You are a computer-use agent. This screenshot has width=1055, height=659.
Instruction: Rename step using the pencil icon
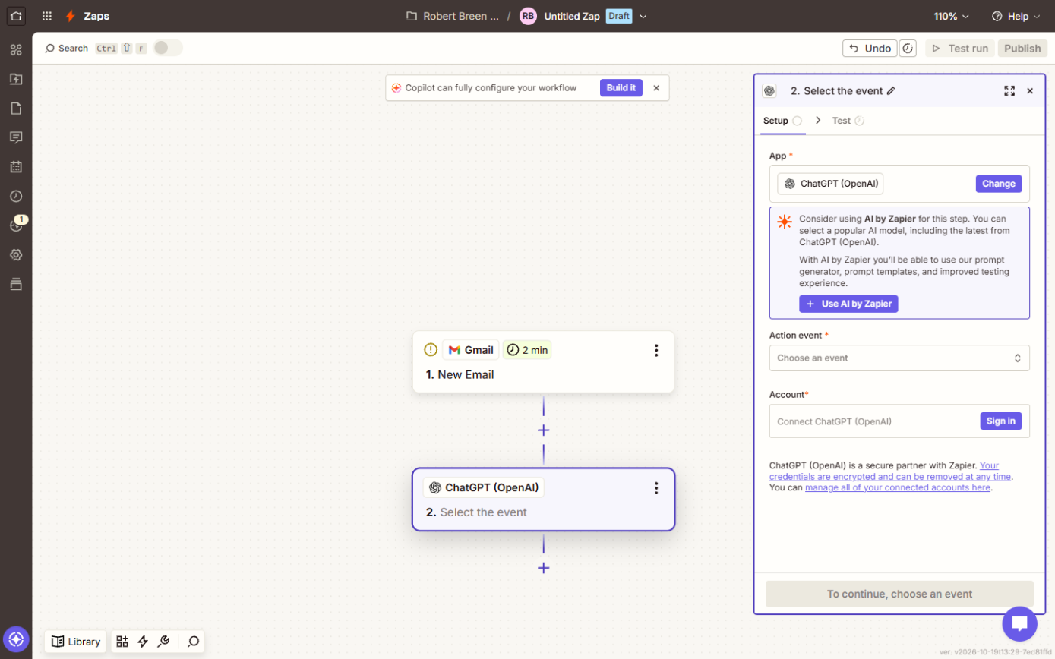891,91
